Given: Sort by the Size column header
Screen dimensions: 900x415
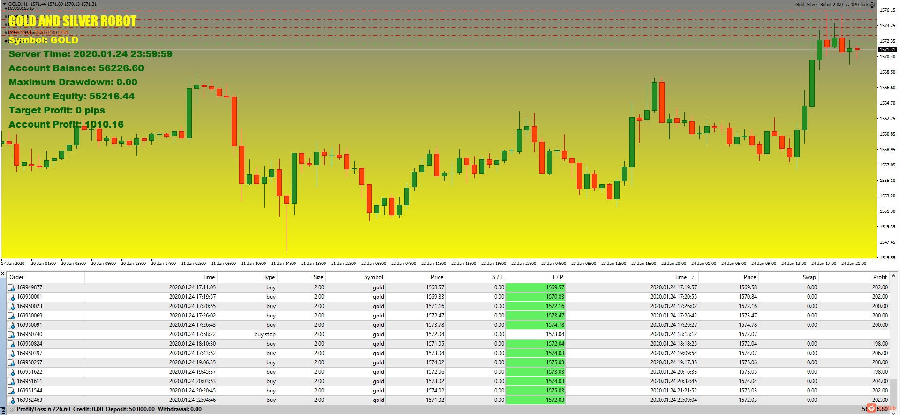Looking at the screenshot, I should tap(302, 277).
